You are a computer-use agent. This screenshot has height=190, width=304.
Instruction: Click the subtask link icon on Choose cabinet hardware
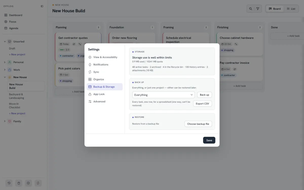pyautogui.click(x=236, y=44)
